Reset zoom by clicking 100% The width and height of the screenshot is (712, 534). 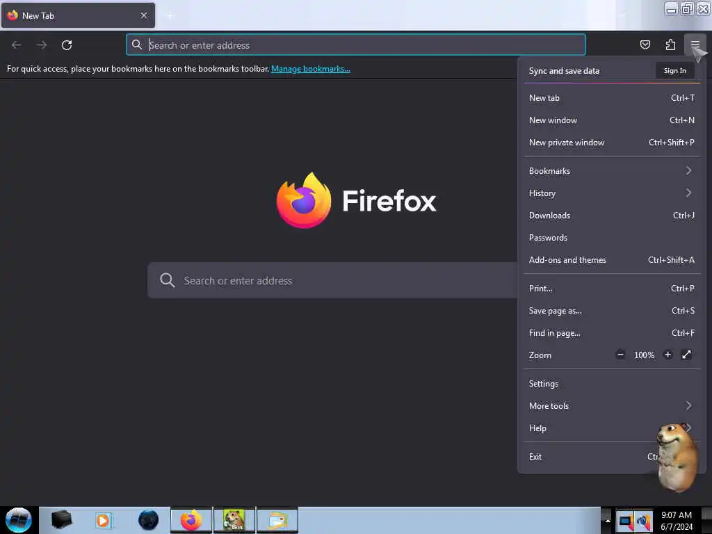(644, 355)
